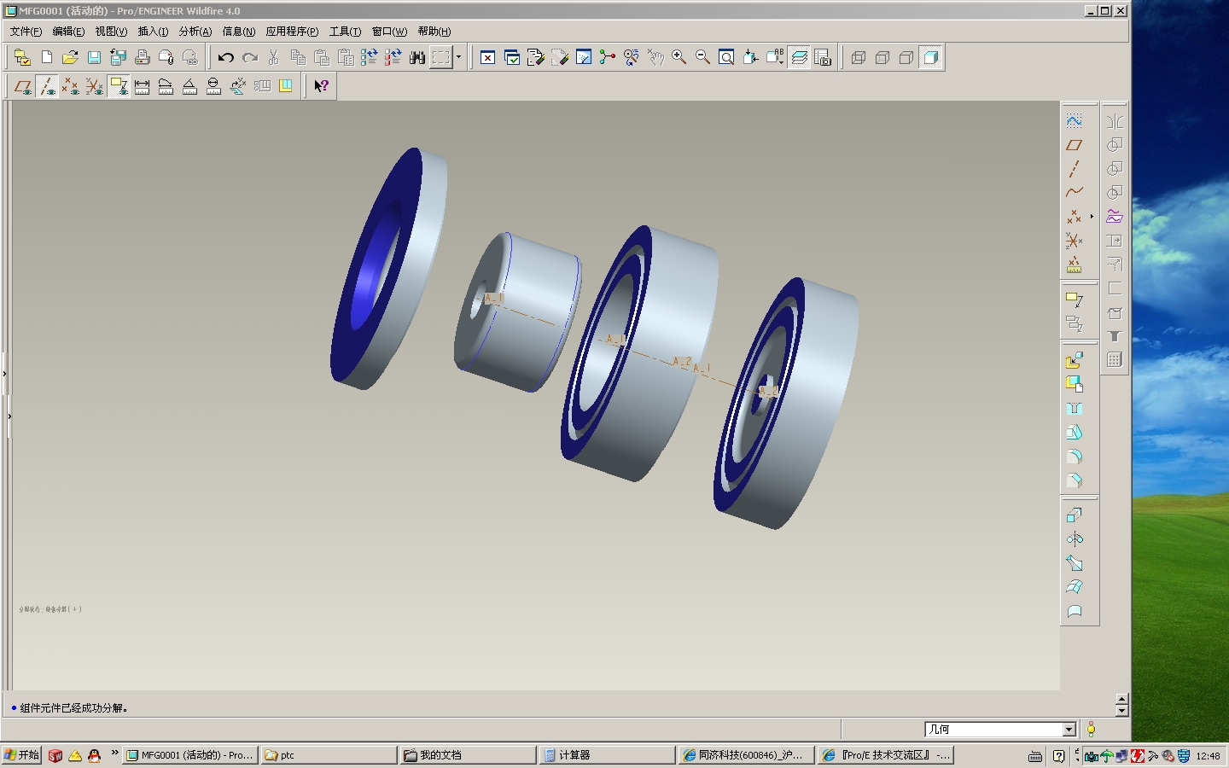Open the selection filter dropdown labeled 几何
The width and height of the screenshot is (1229, 768).
point(999,730)
